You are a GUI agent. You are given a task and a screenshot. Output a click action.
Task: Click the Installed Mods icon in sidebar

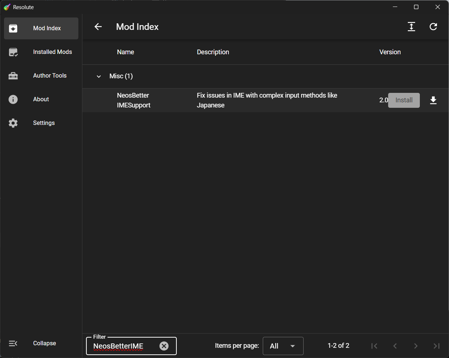13,52
